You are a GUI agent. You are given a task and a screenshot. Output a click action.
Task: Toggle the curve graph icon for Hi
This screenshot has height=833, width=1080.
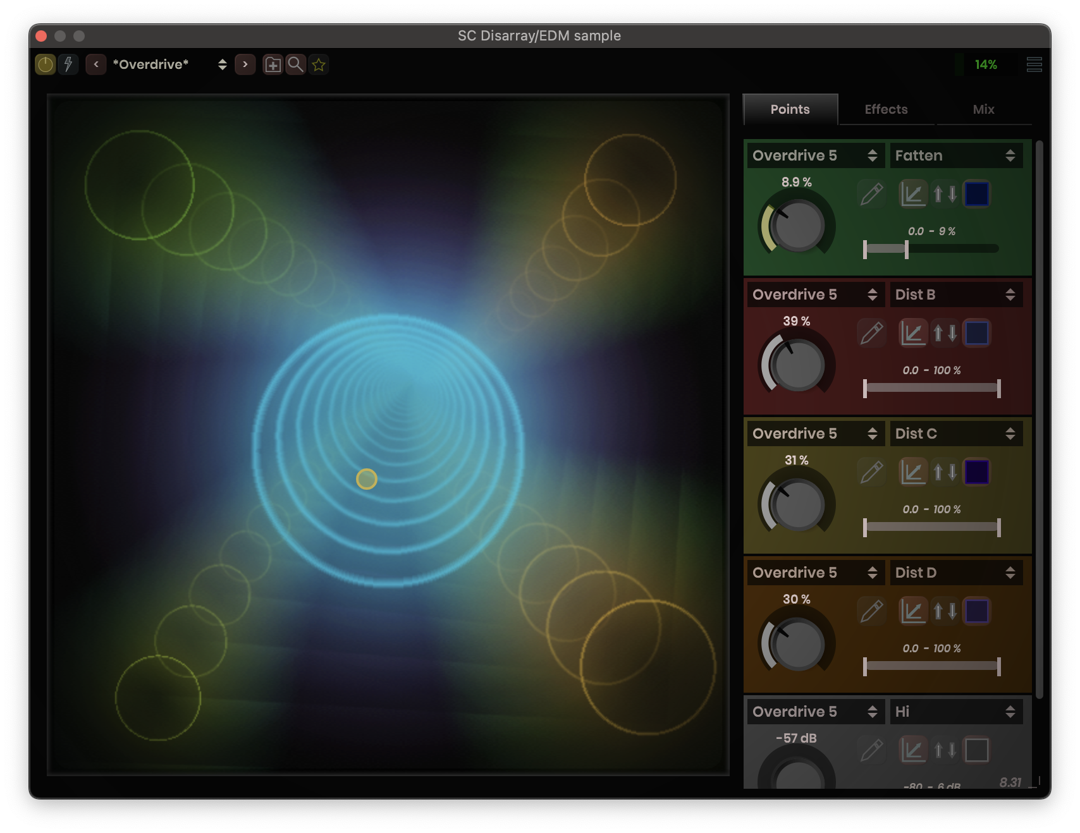(x=913, y=750)
